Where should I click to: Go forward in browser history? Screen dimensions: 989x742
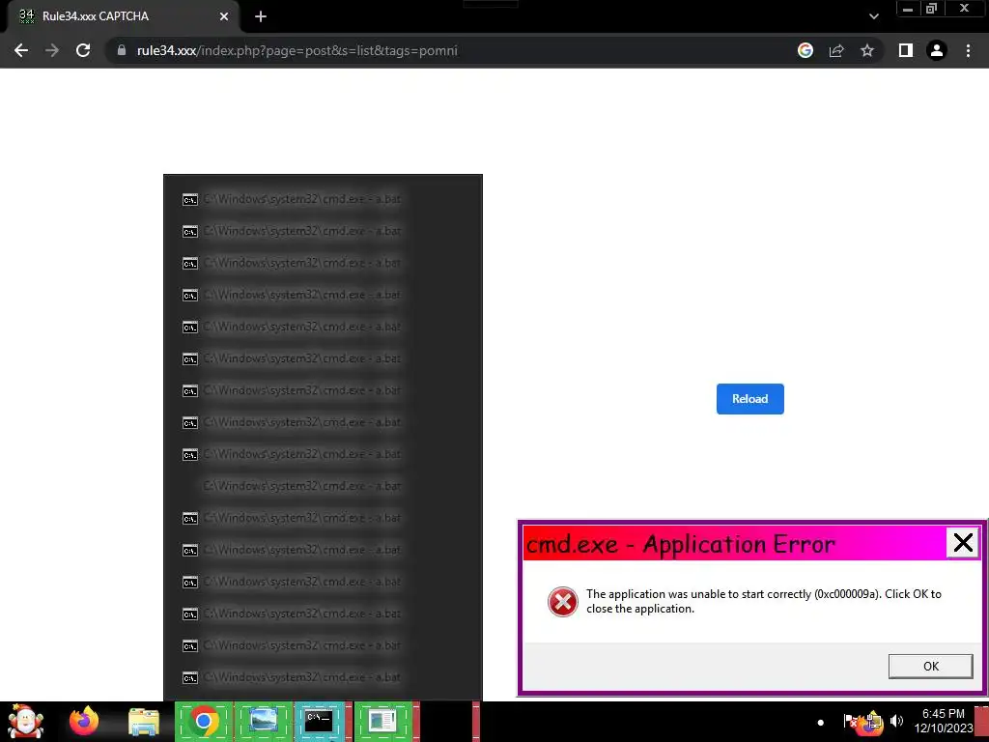click(x=52, y=50)
